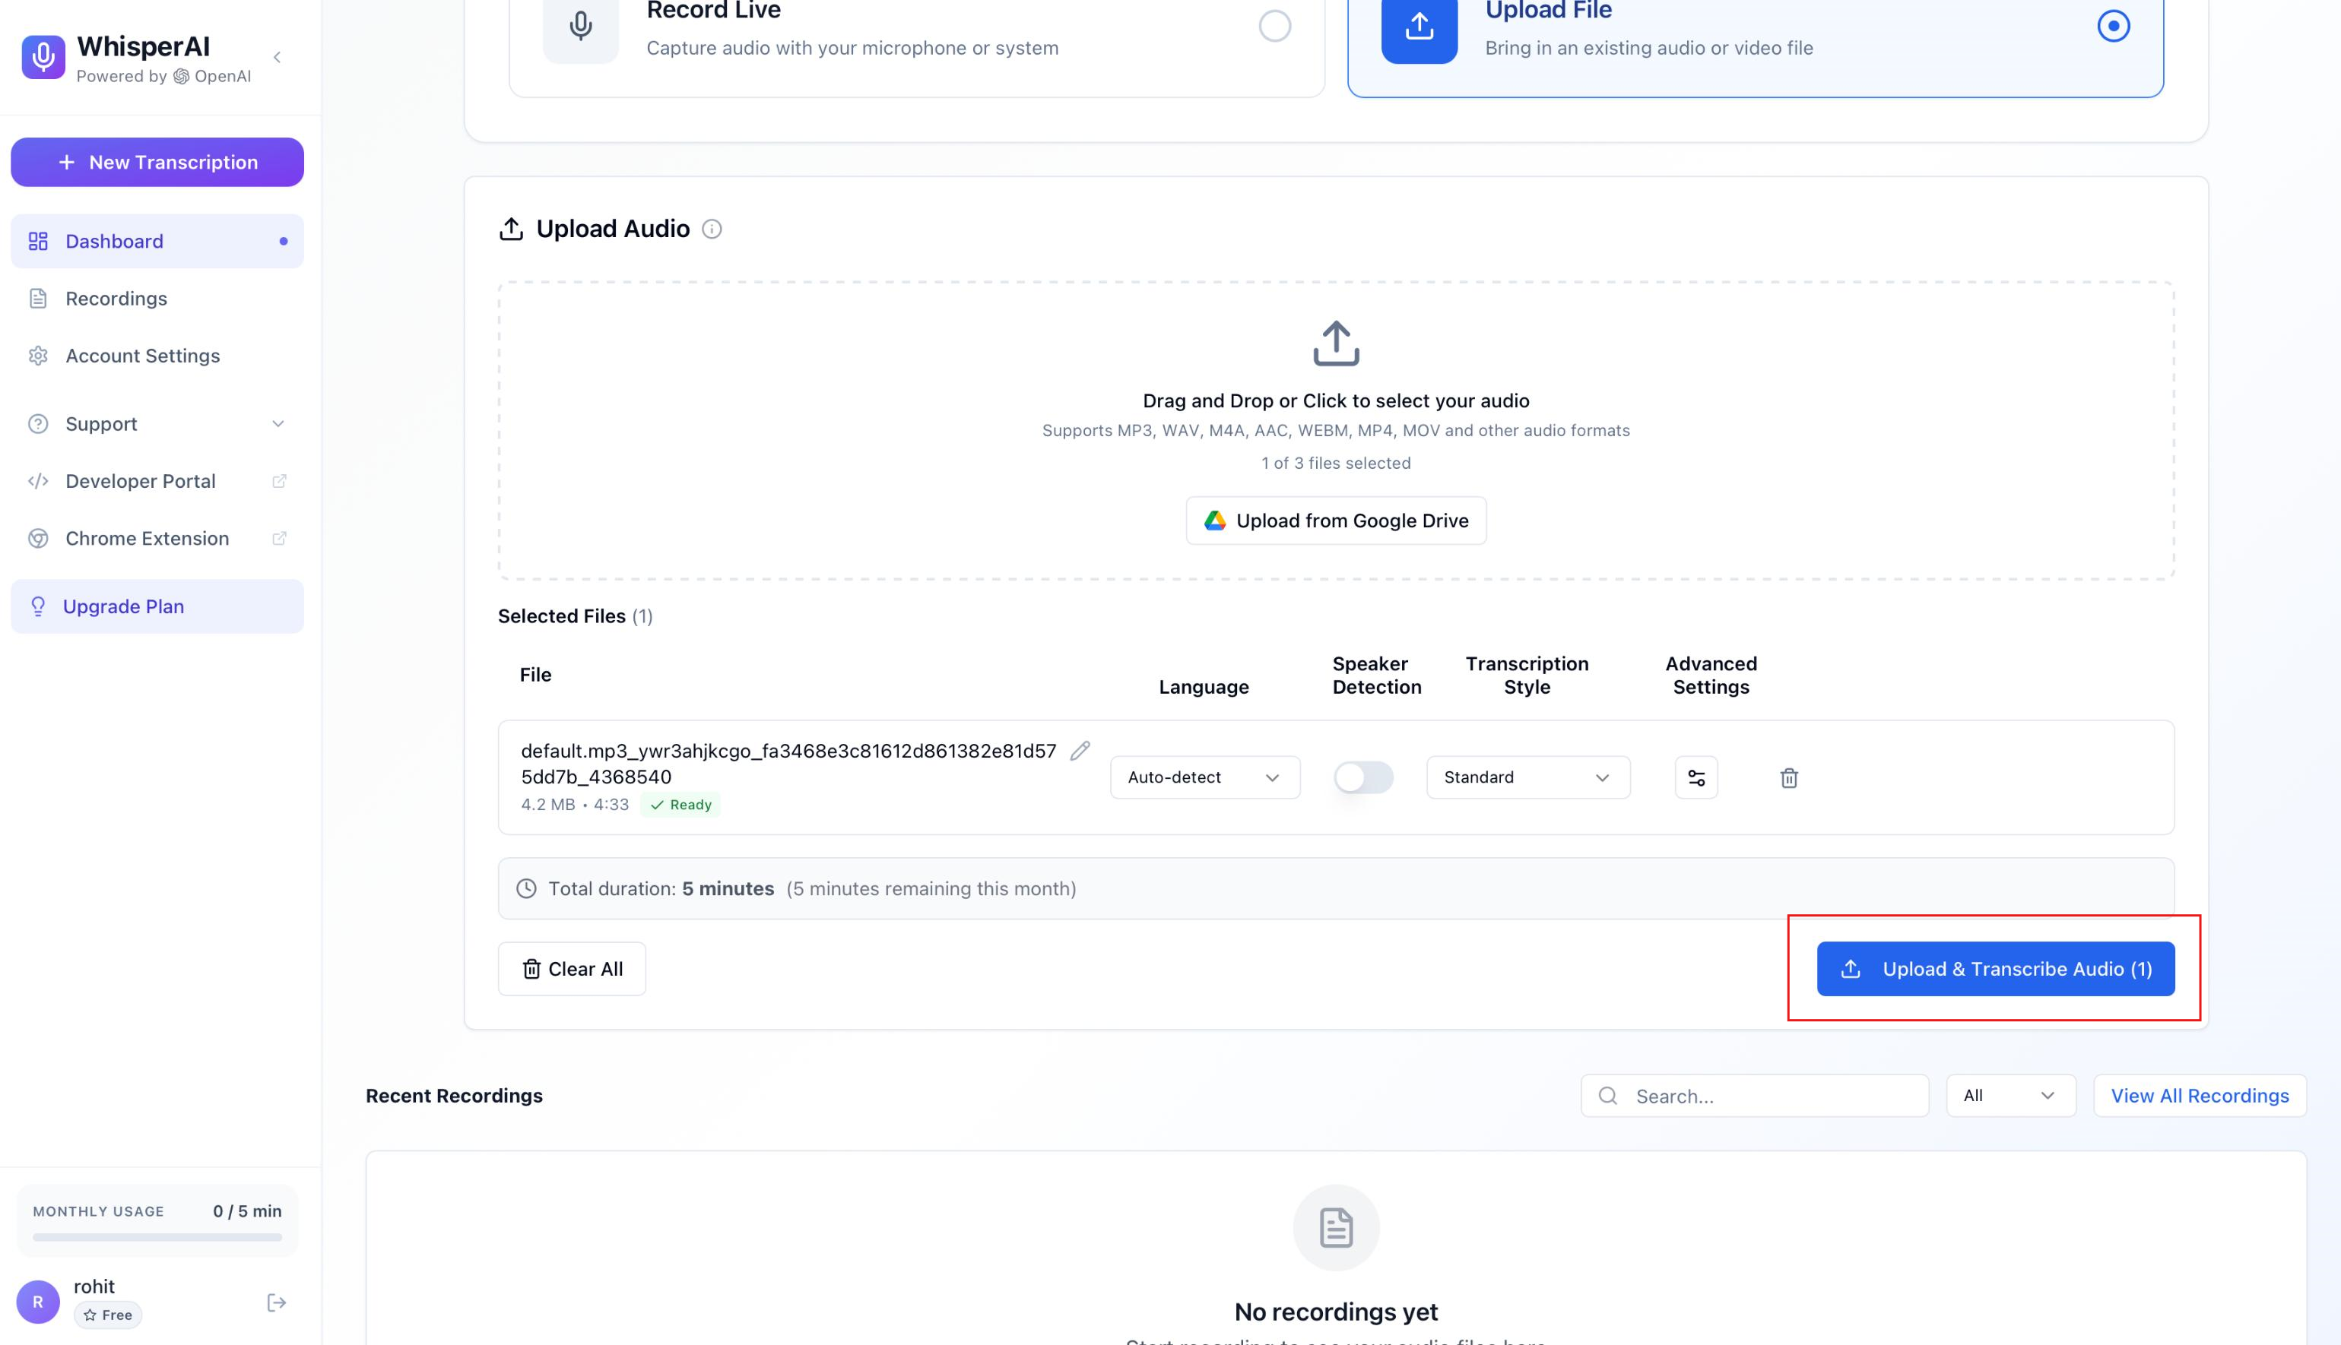Click the Google Drive logo icon

pyautogui.click(x=1214, y=521)
